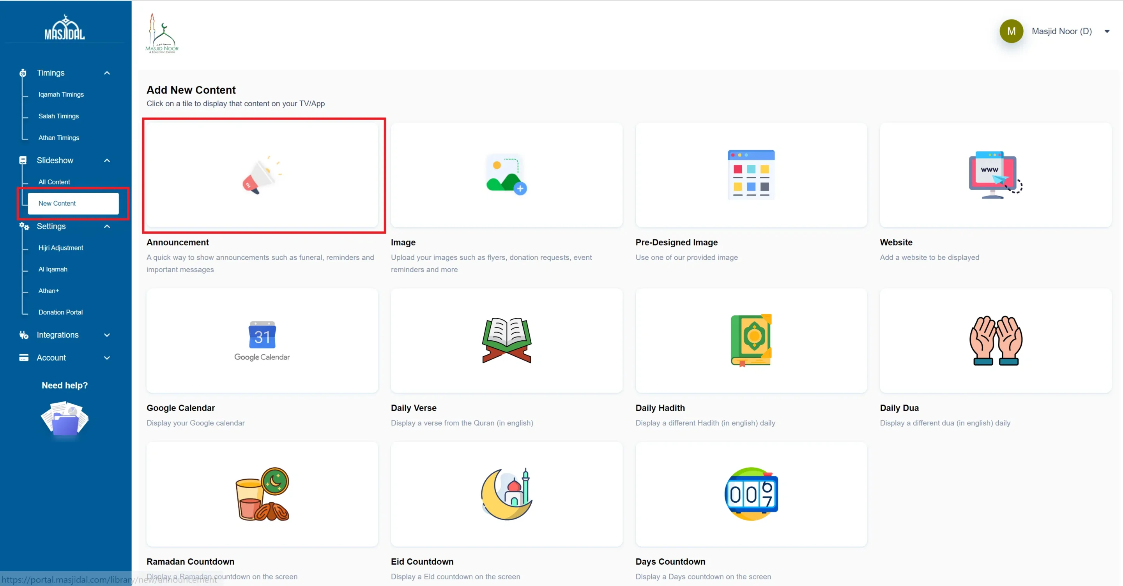
Task: Click the Masjid Noor (D) account name
Action: click(x=1062, y=32)
